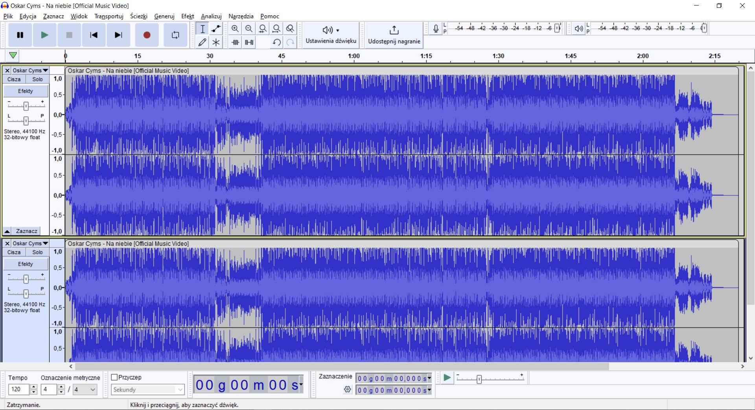Screen dimensions: 755x410
Task: Select the Multi-tool
Action: 216,42
